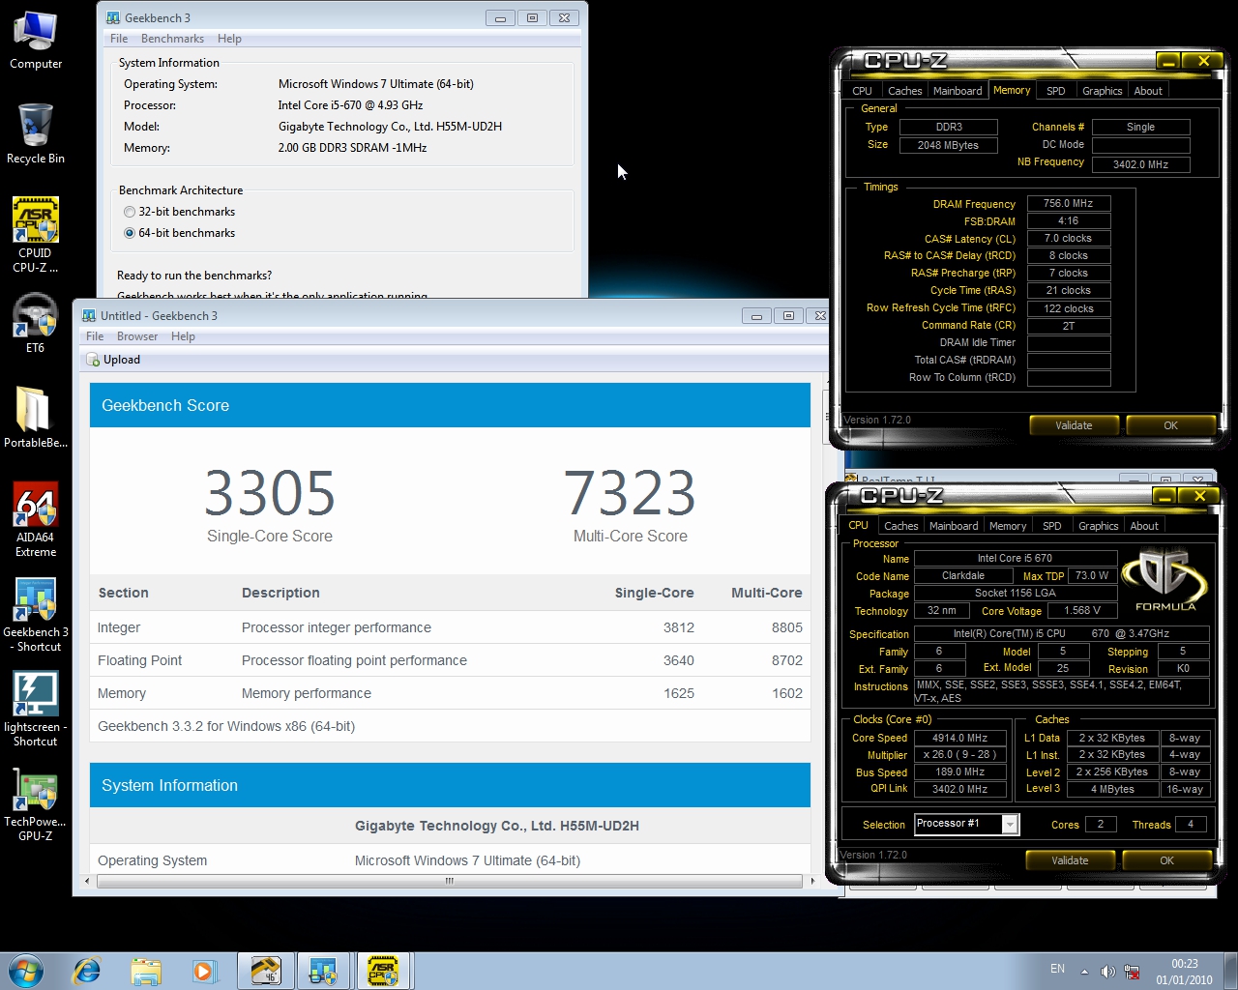Switch to the Caches tab in the lower CPU-Z window

click(901, 526)
